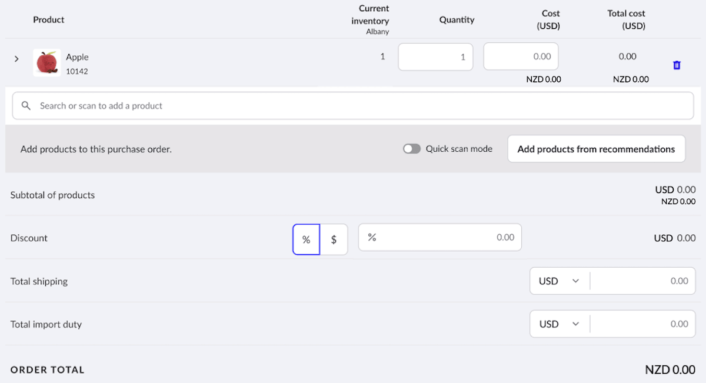This screenshot has width=706, height=383.
Task: Click the Albany location subheader
Action: pyautogui.click(x=378, y=32)
